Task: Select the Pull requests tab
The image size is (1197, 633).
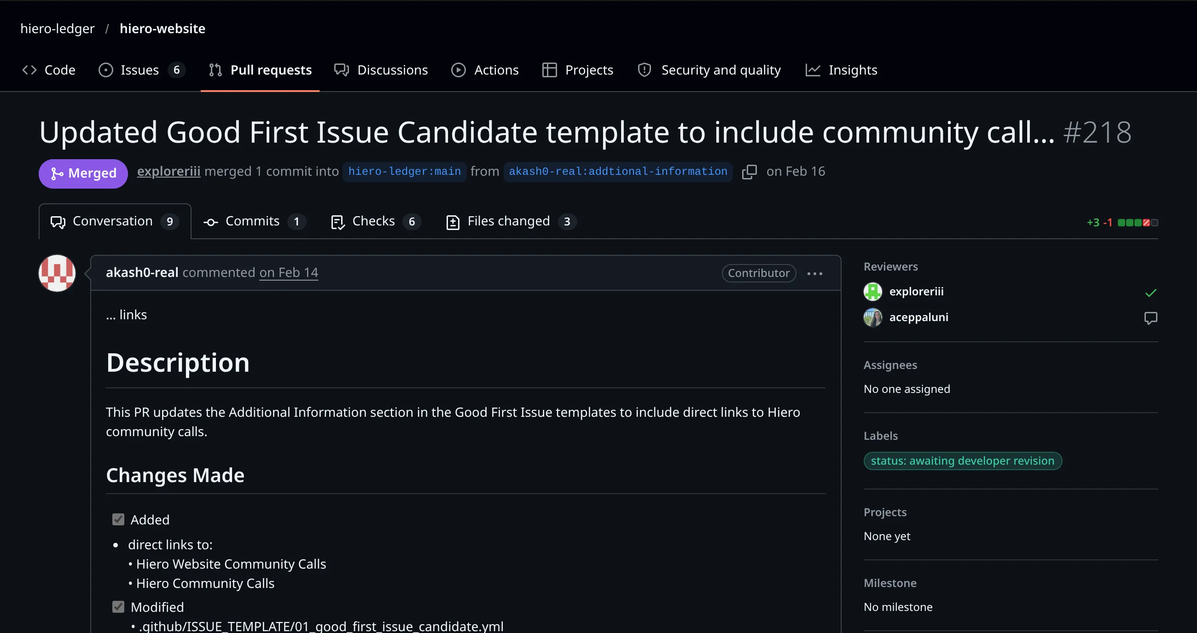Action: [x=260, y=69]
